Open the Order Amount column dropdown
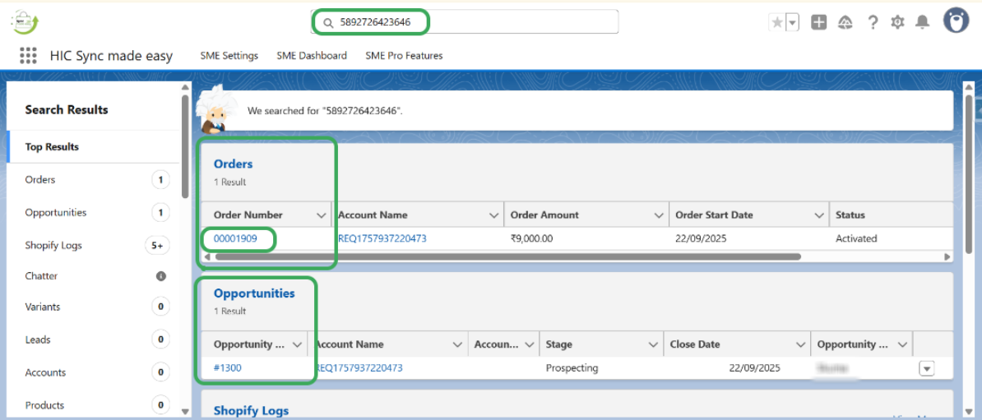Viewport: 982px width, 420px height. coord(659,215)
